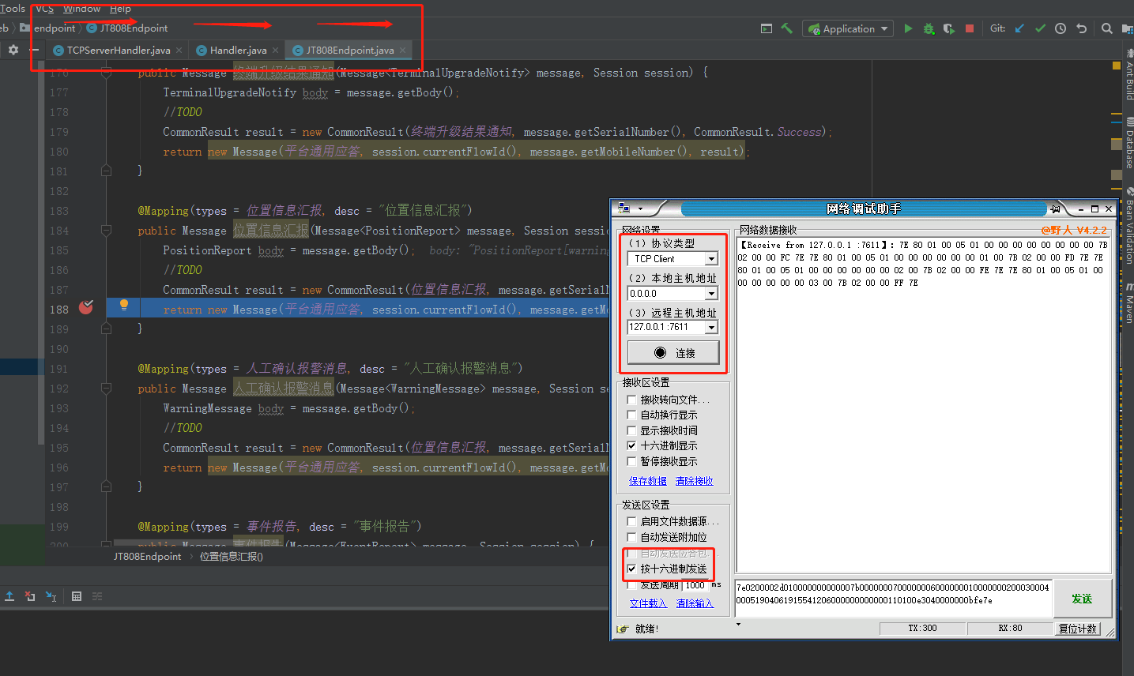Commit changes via the green checkmark icon

[x=1041, y=28]
